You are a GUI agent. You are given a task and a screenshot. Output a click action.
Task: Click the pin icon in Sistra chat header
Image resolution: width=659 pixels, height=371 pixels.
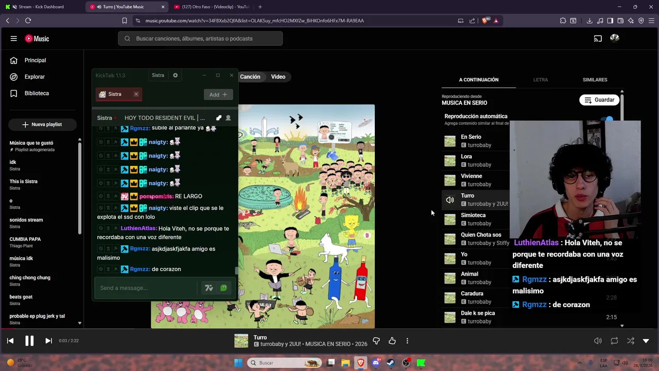pos(219,118)
